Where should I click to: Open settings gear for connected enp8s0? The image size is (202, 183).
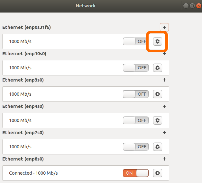click(x=157, y=173)
